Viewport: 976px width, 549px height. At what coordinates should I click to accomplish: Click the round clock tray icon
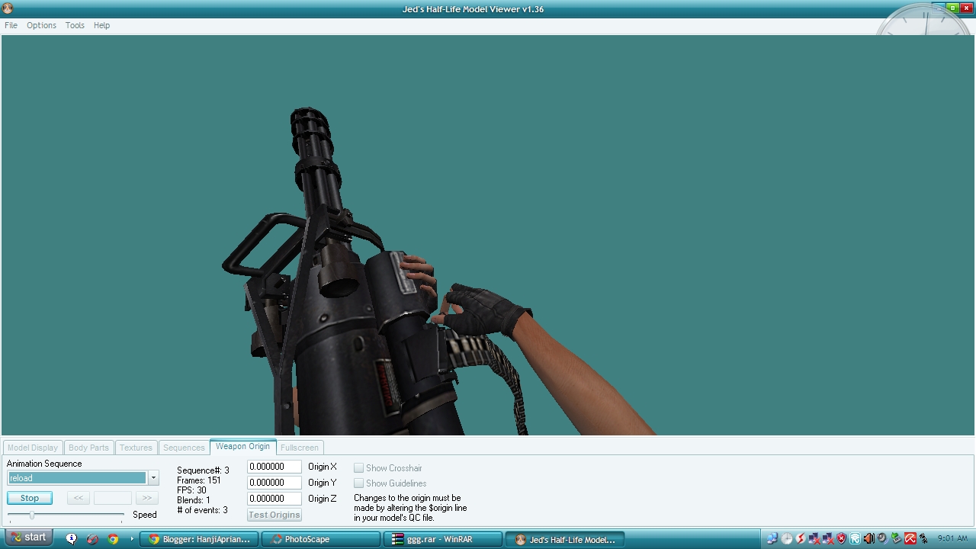tap(787, 539)
